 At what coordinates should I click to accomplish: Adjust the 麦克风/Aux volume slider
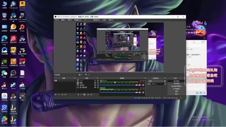pos(119,85)
